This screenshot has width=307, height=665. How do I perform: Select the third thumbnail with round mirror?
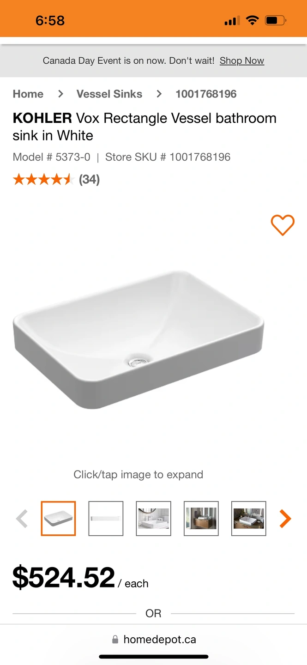154,519
